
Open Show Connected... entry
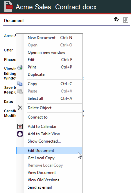[49, 141]
